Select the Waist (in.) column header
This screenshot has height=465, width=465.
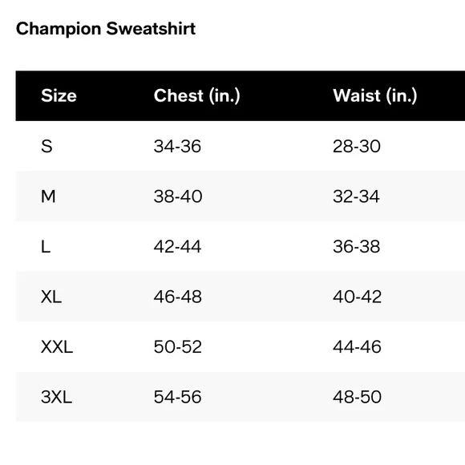(x=375, y=95)
